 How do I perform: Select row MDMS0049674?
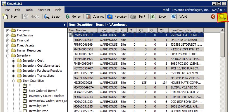pyautogui.click(x=139, y=87)
